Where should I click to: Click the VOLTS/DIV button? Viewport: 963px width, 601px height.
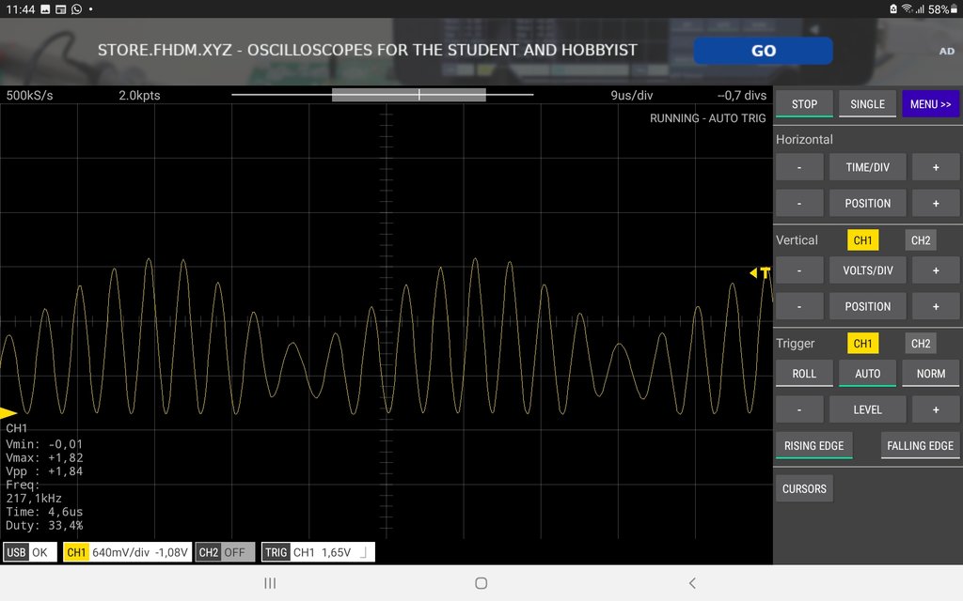pyautogui.click(x=867, y=270)
